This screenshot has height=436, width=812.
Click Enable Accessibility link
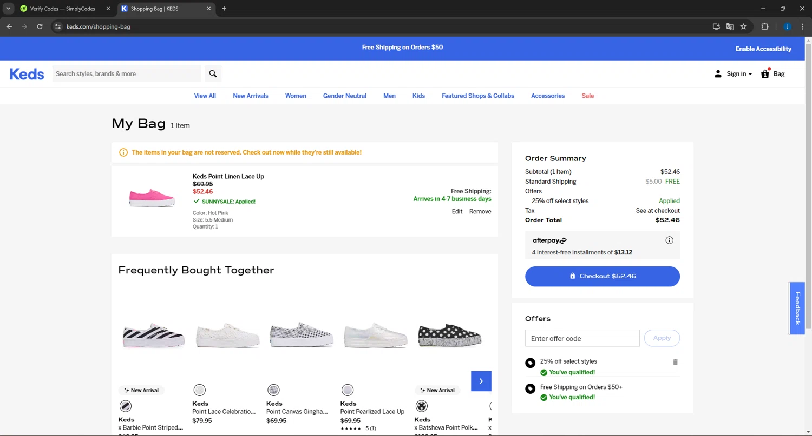point(763,49)
